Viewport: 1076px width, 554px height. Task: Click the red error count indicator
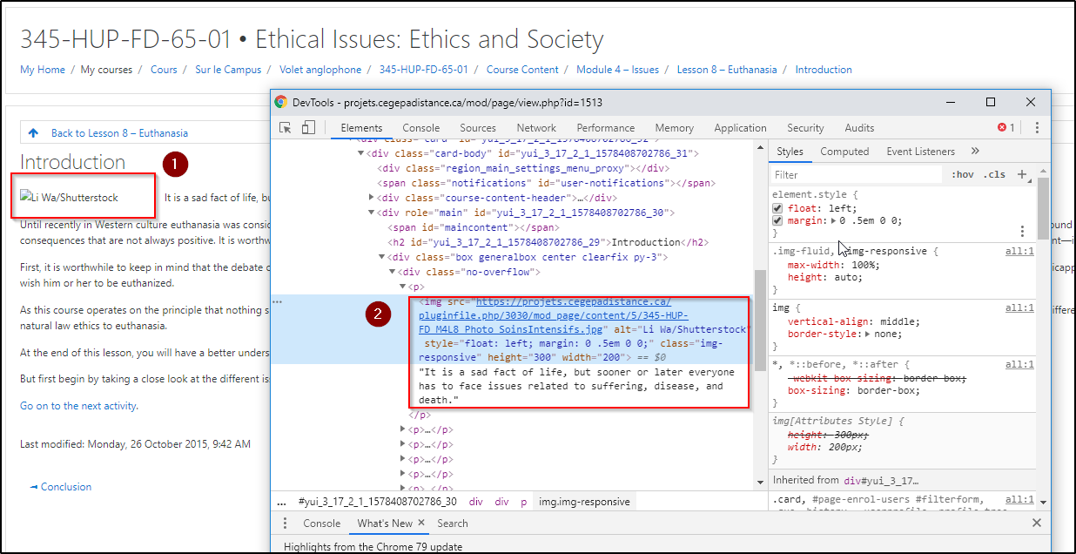click(1006, 128)
